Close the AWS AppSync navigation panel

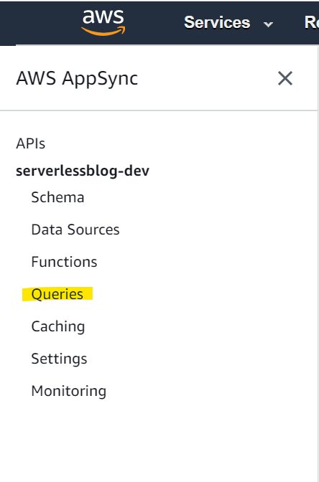[285, 78]
